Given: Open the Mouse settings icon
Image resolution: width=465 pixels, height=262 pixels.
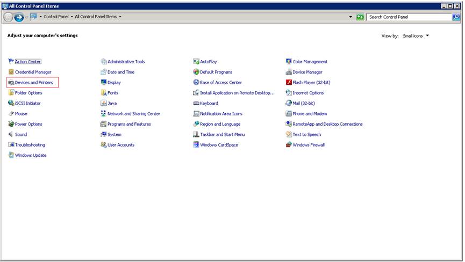Looking at the screenshot, I should pyautogui.click(x=11, y=113).
